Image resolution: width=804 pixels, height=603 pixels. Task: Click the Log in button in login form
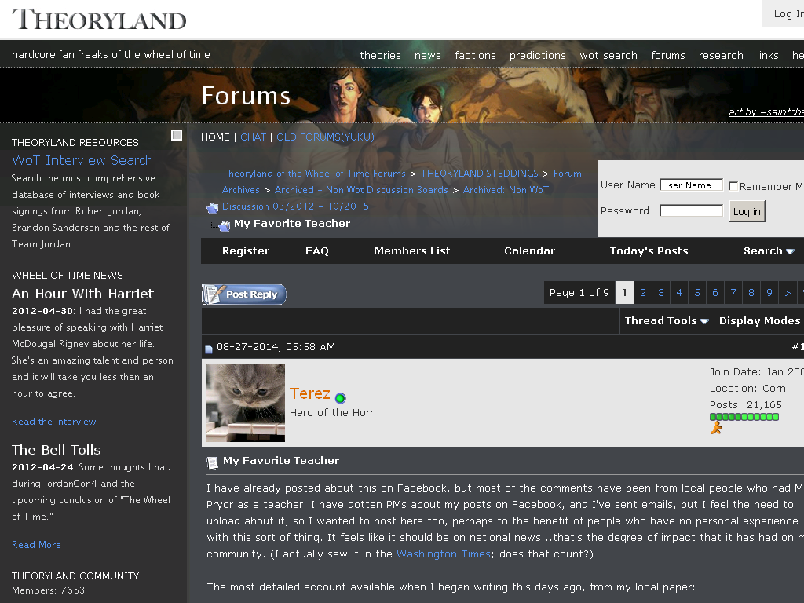pyautogui.click(x=747, y=211)
